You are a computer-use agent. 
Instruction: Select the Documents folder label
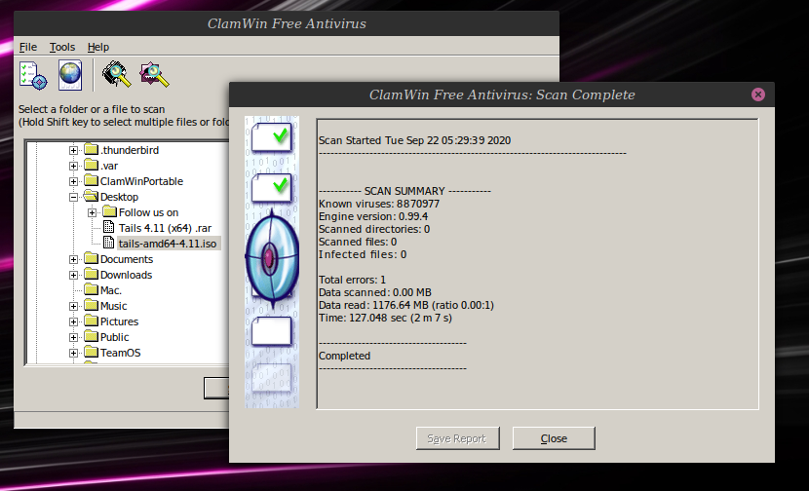127,259
